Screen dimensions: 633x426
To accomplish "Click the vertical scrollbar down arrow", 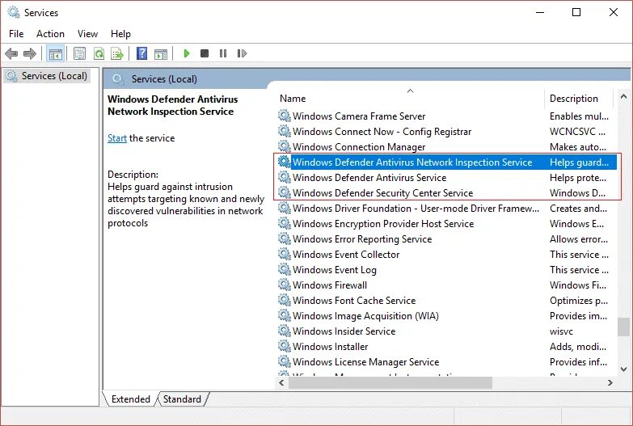I will point(624,369).
